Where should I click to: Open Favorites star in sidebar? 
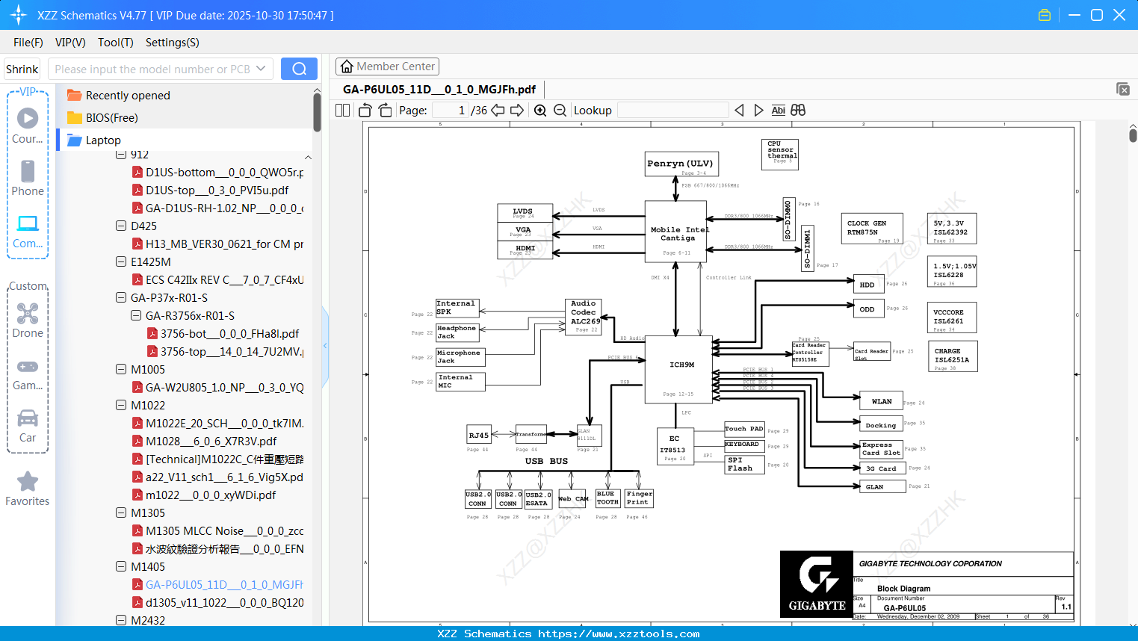pyautogui.click(x=28, y=489)
